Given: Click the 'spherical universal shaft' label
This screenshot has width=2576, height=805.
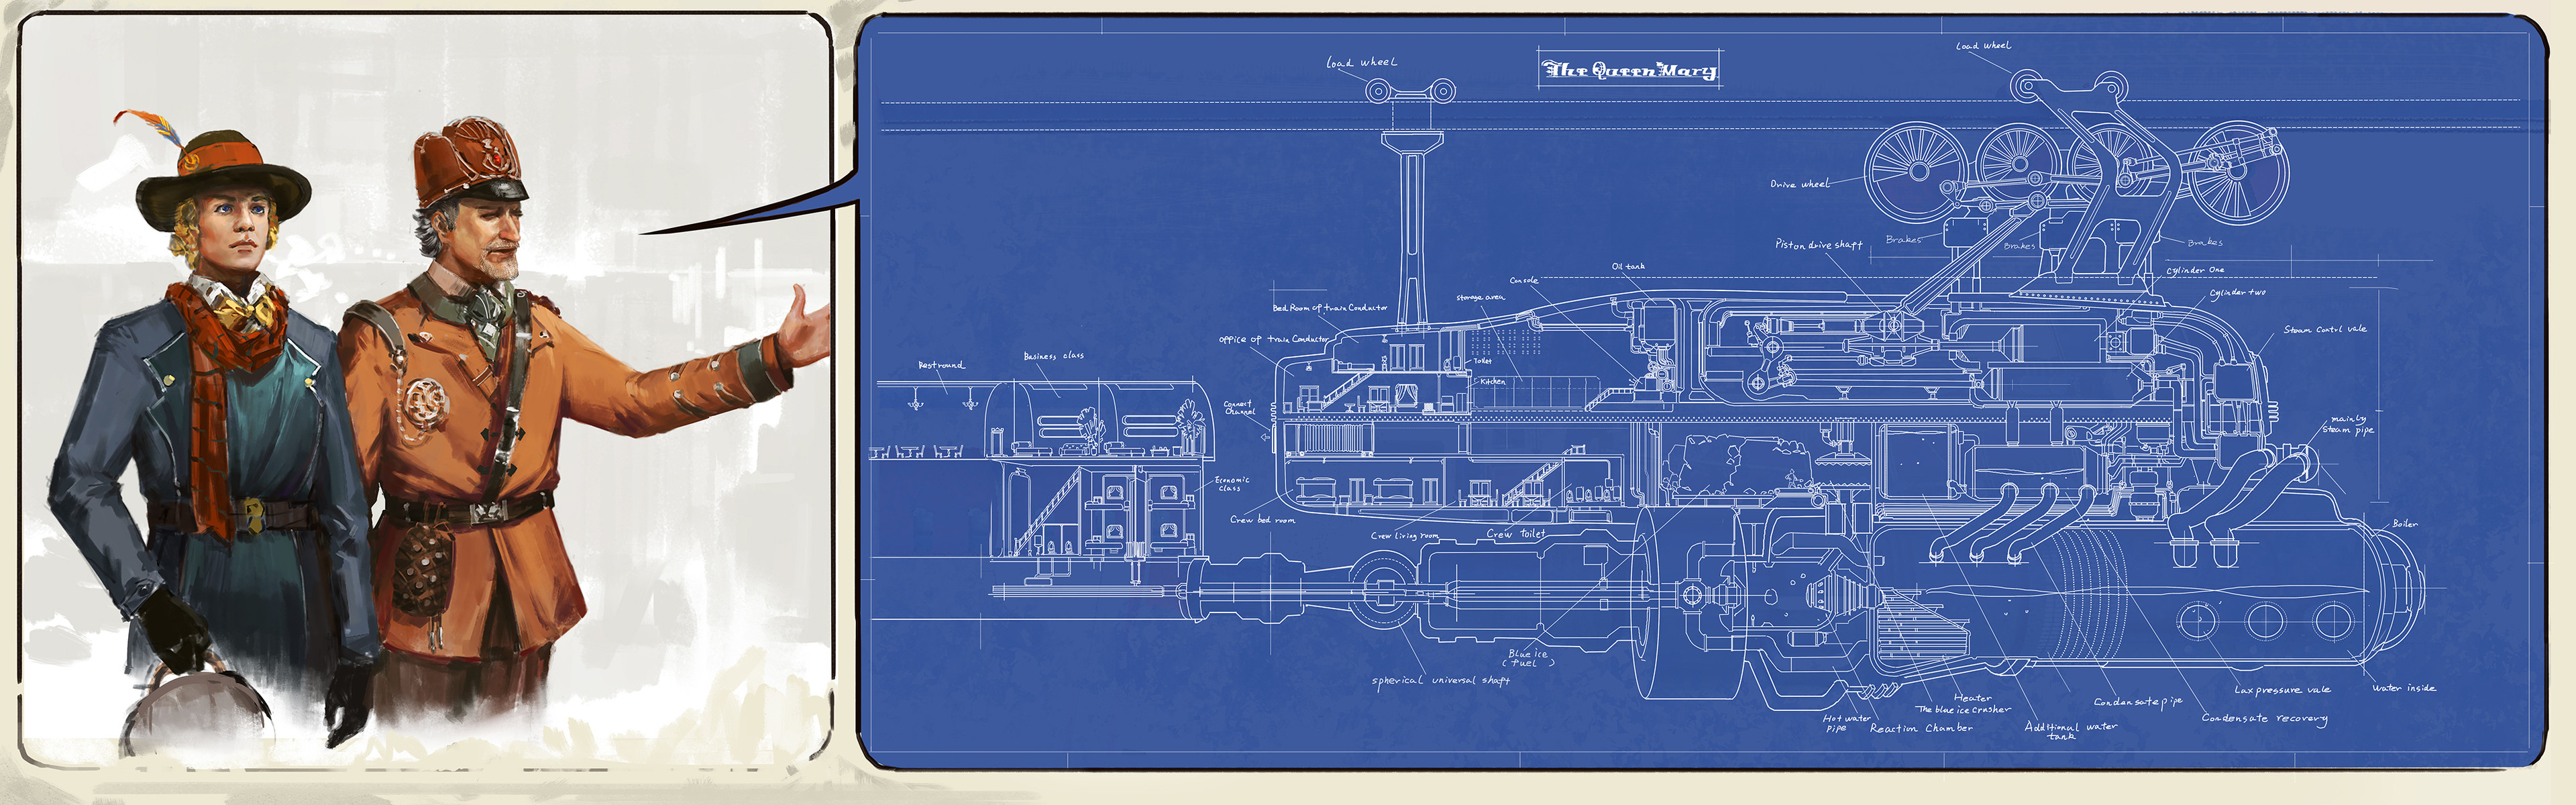Looking at the screenshot, I should coord(1441,680).
